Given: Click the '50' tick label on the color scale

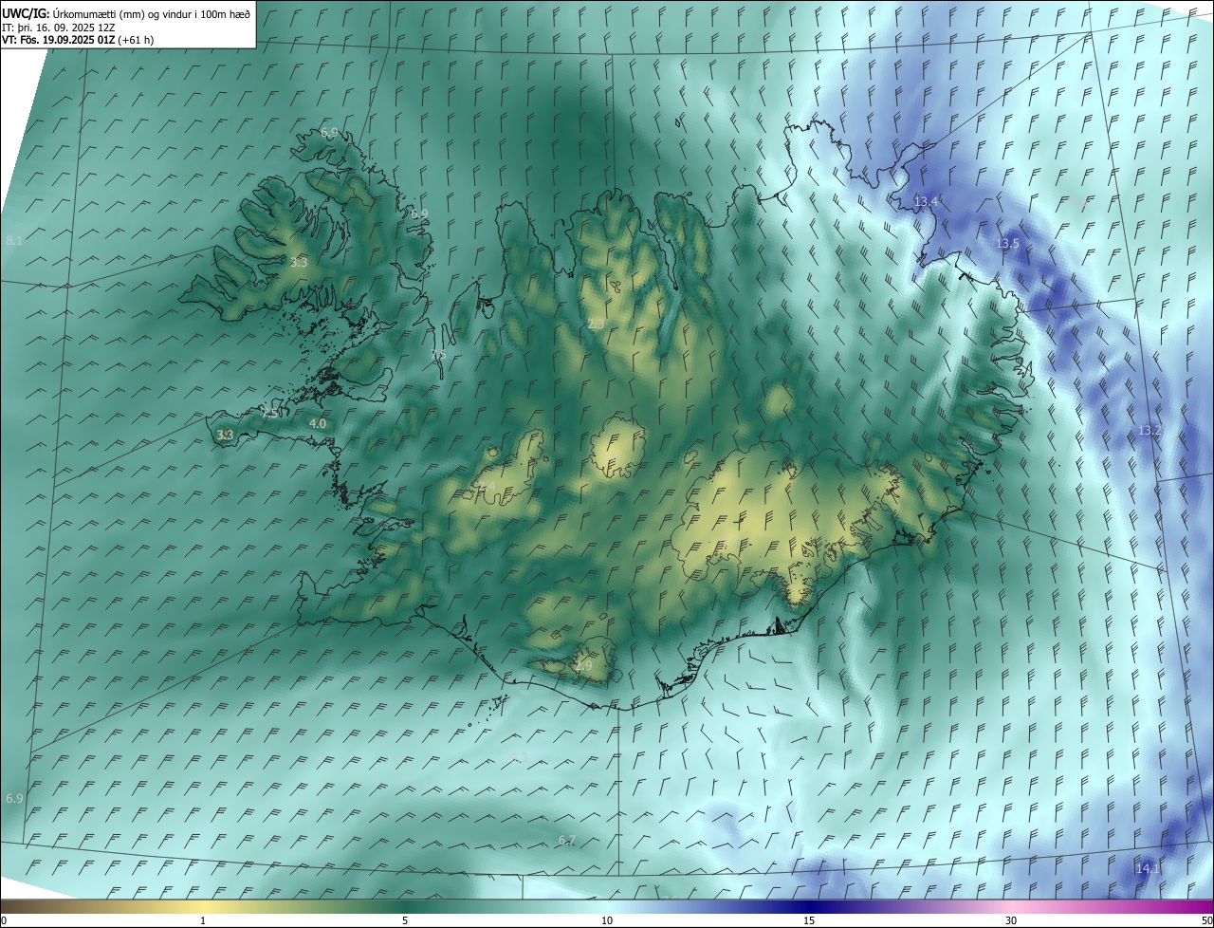Looking at the screenshot, I should [1206, 920].
